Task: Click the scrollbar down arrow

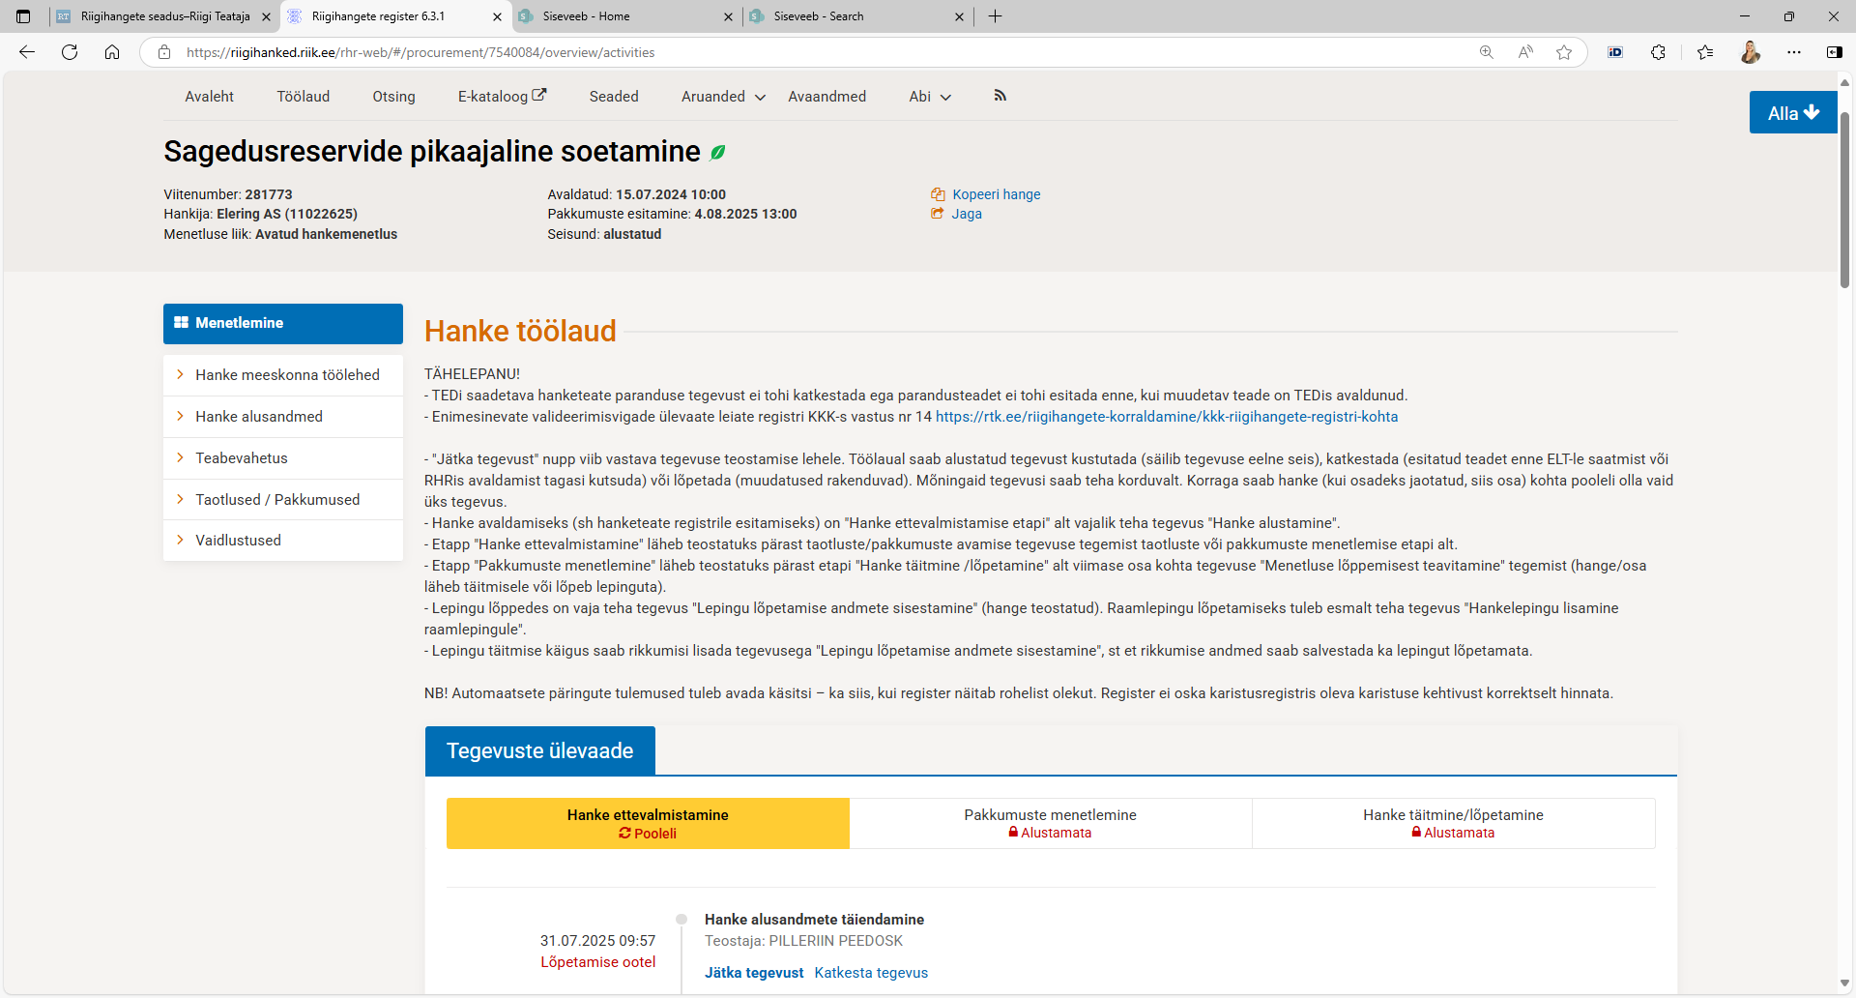Action: tap(1845, 983)
